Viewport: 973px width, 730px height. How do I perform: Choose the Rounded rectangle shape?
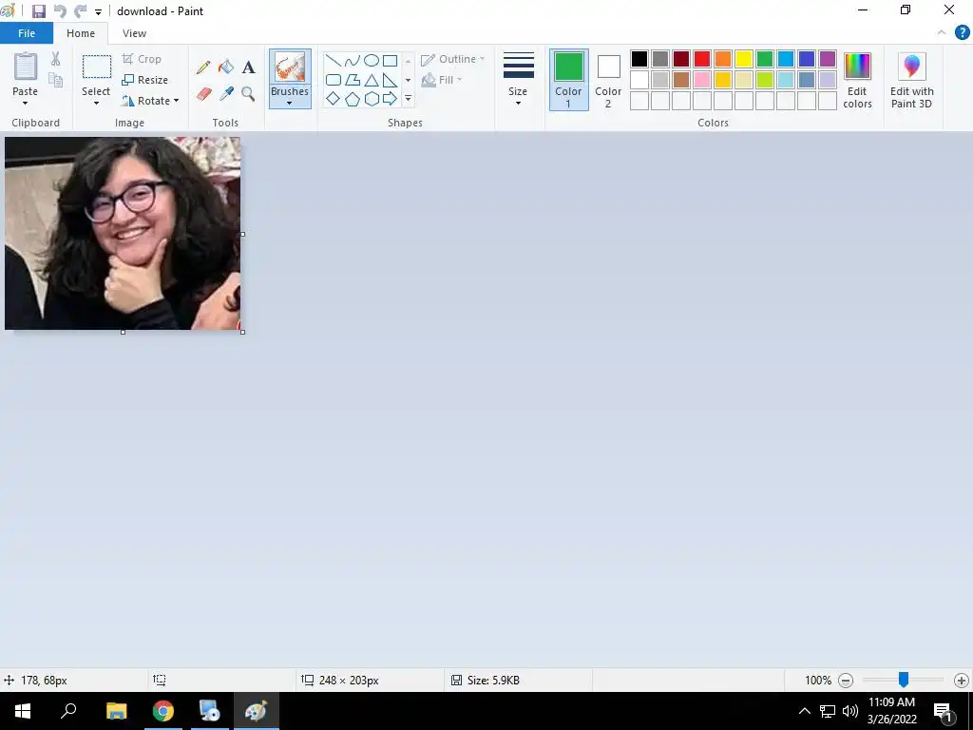point(334,80)
